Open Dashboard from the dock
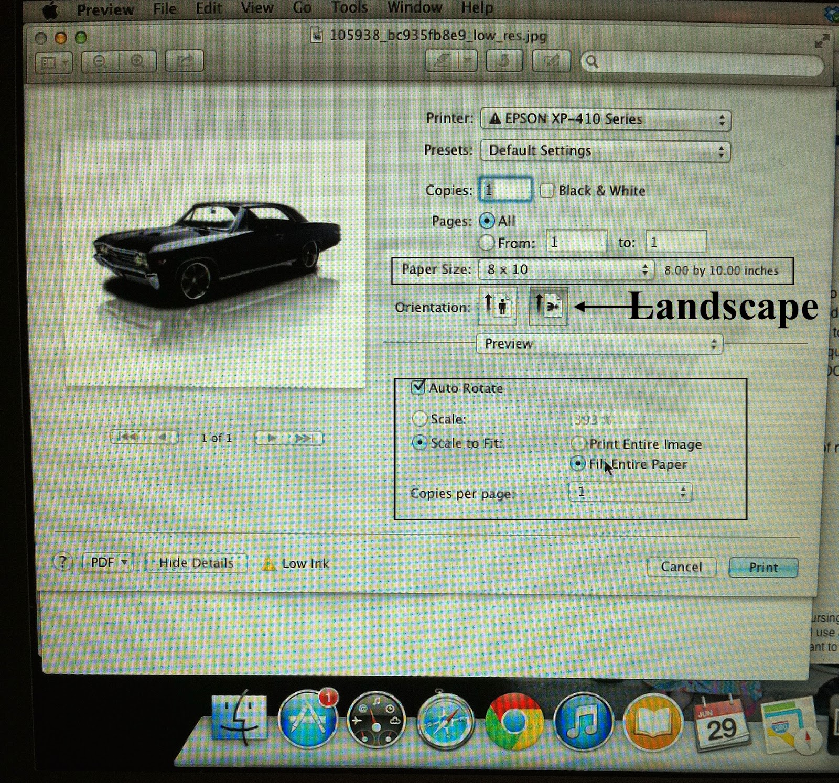The height and width of the screenshot is (783, 839). click(x=377, y=720)
